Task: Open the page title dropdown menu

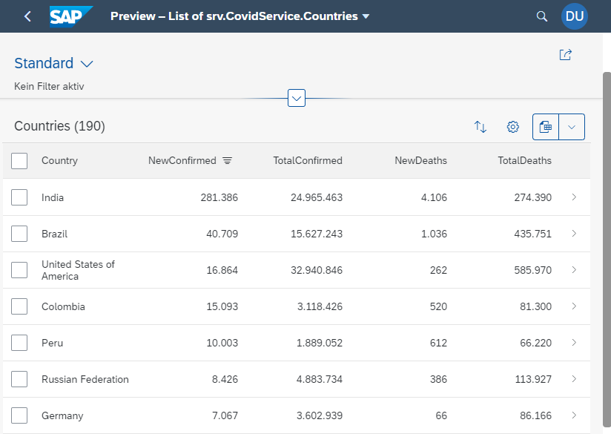Action: (x=366, y=16)
